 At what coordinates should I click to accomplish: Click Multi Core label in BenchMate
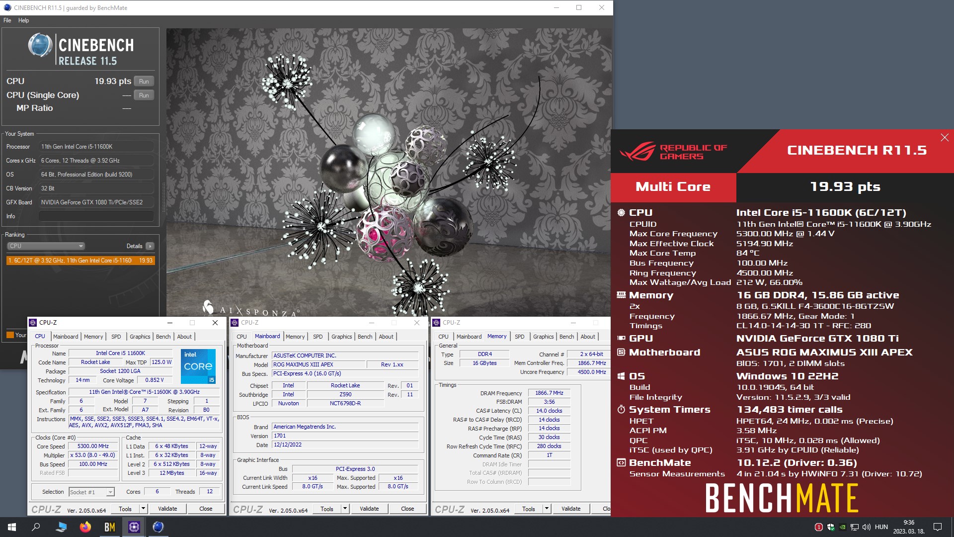point(673,187)
